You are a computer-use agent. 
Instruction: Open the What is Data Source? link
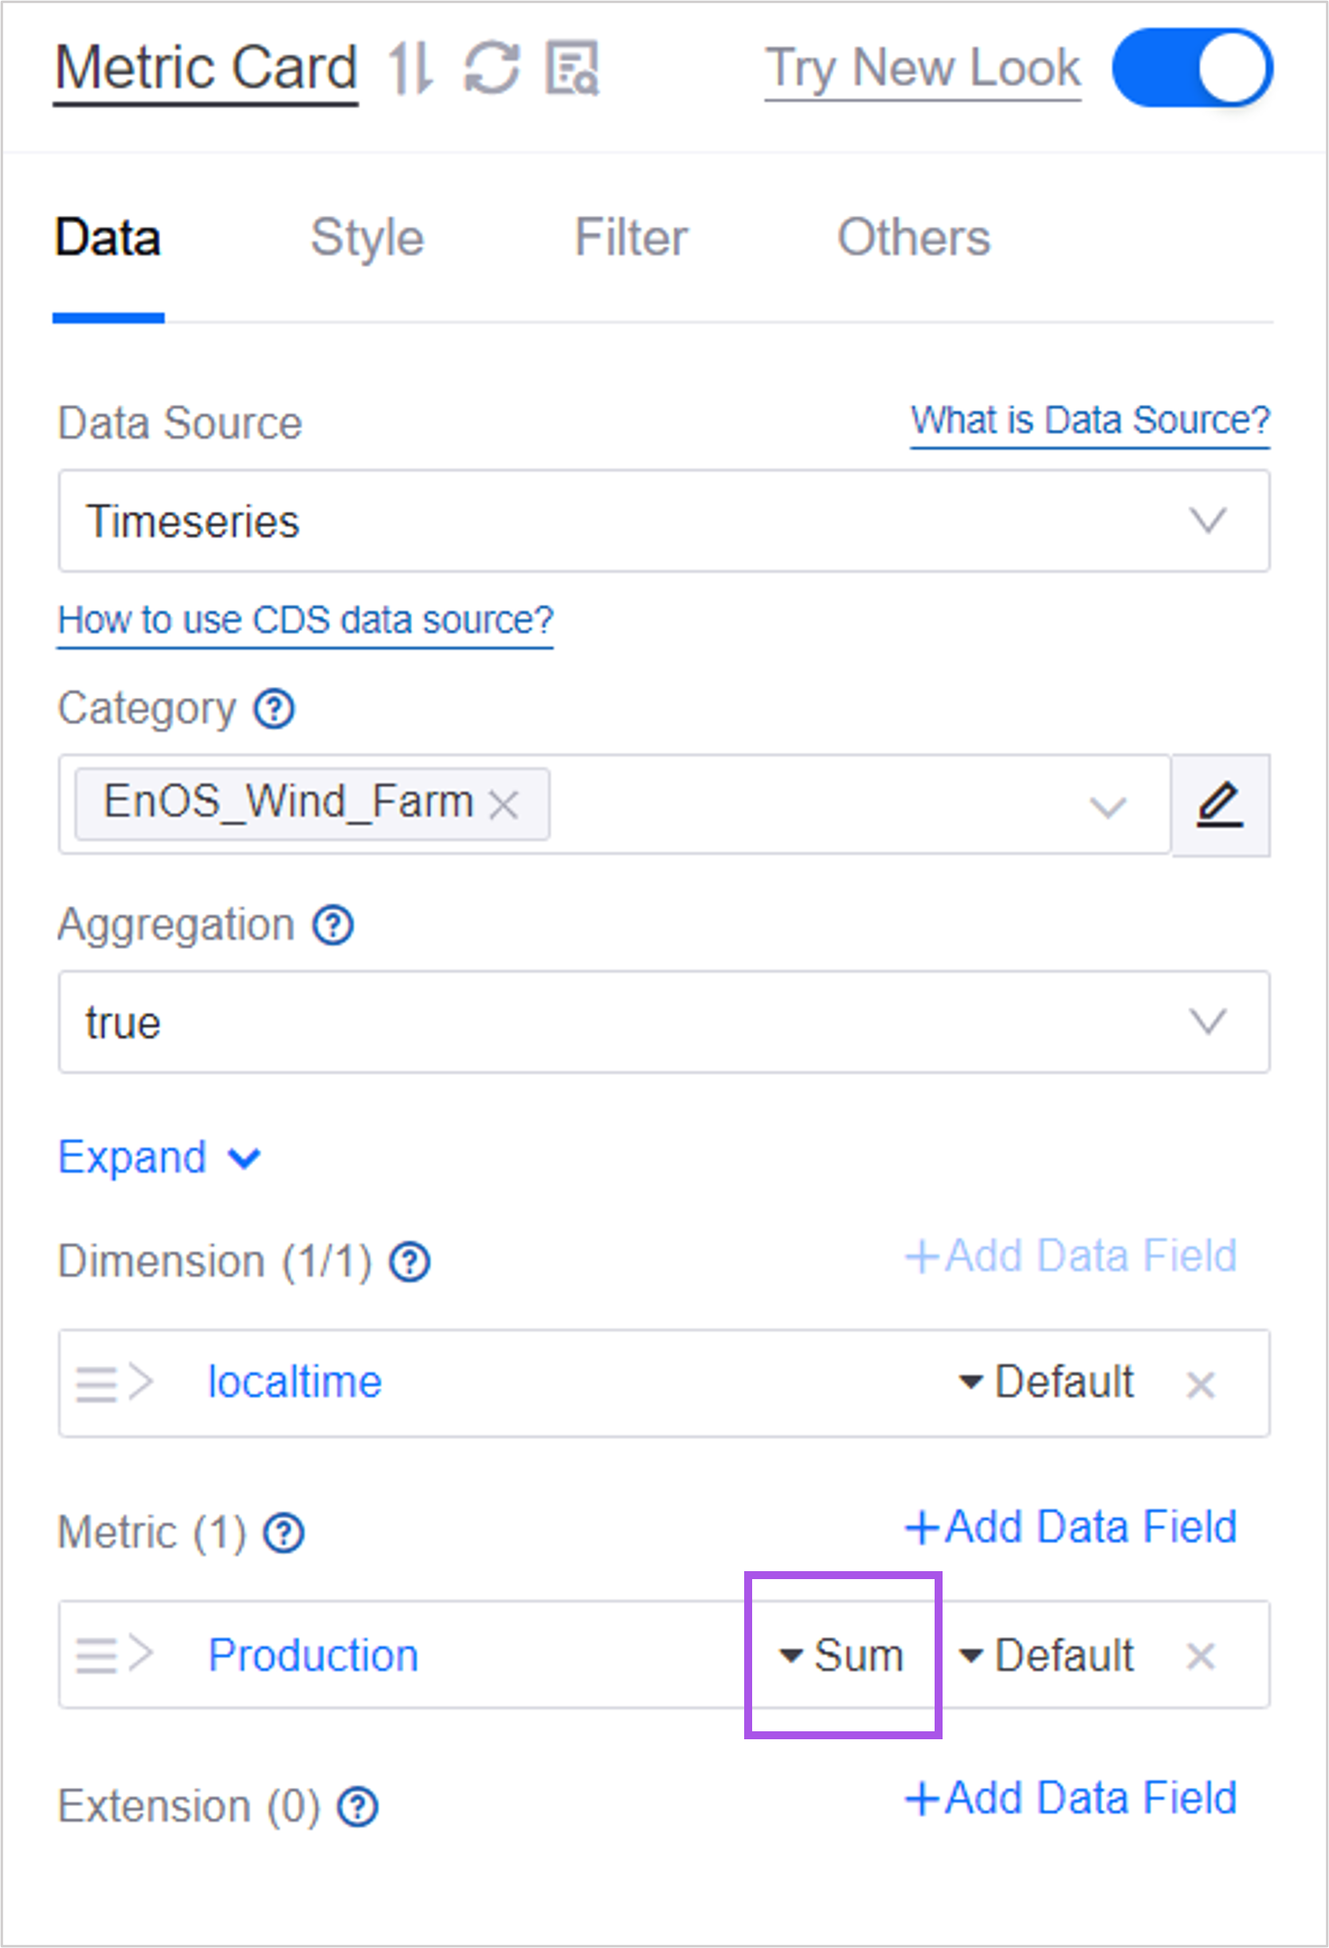[x=1089, y=421]
